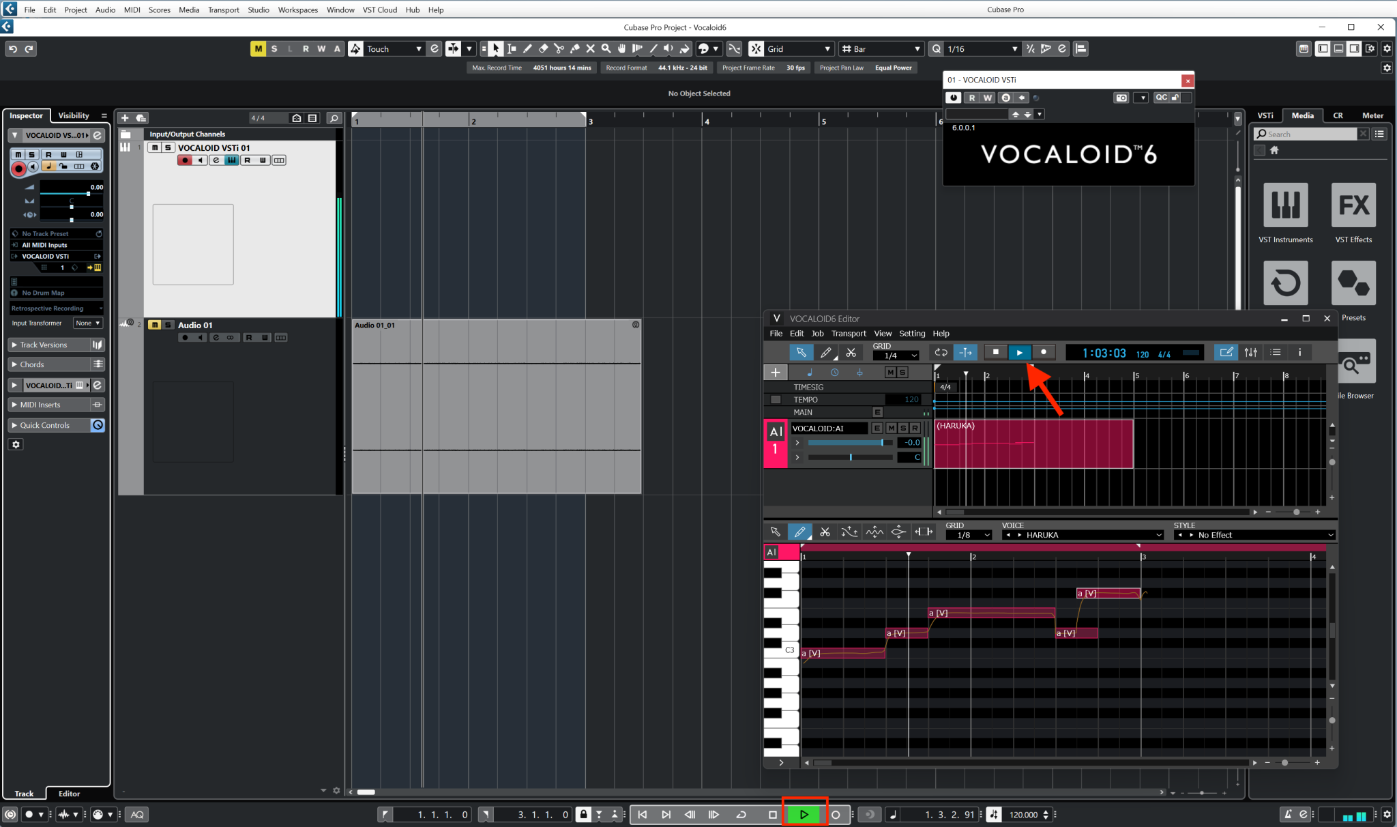The height and width of the screenshot is (827, 1397).
Task: Switch to the Editor tab at bottom left
Action: pyautogui.click(x=68, y=794)
